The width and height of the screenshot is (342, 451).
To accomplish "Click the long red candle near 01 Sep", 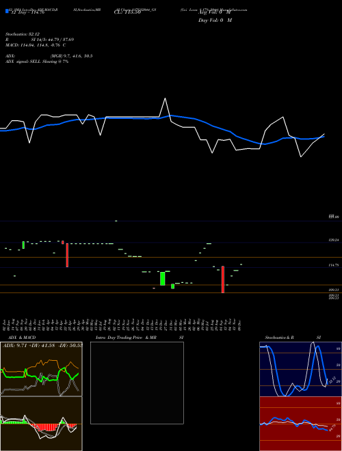I will coord(223,279).
